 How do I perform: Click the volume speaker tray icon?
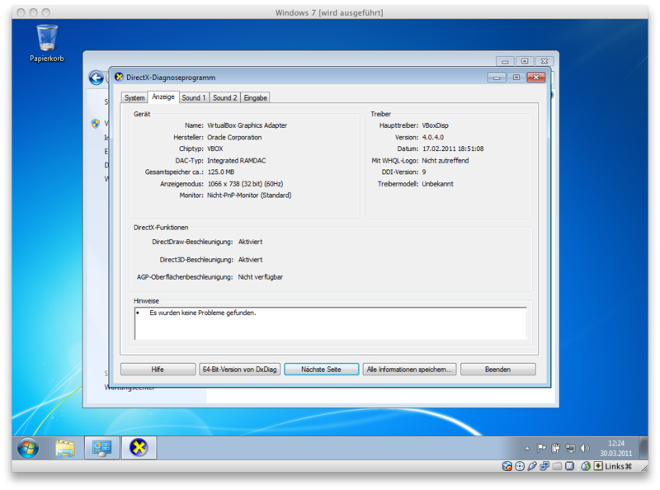(585, 448)
